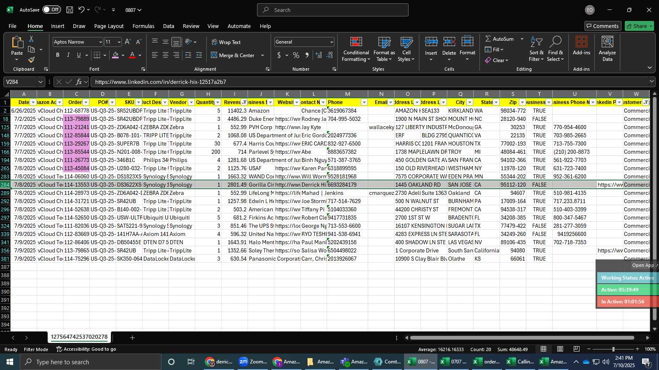Click the Percent Style icon

[x=296, y=55]
